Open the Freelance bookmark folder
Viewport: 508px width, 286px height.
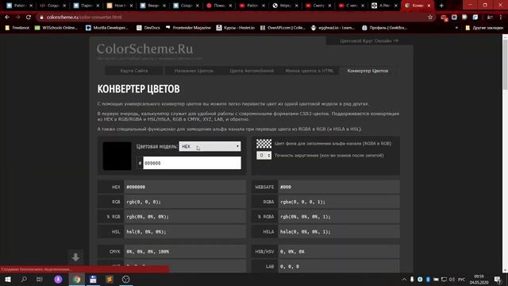coord(17,28)
